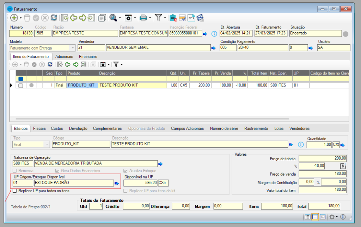
Task: Click the Descrição column header
Action: 133,73
